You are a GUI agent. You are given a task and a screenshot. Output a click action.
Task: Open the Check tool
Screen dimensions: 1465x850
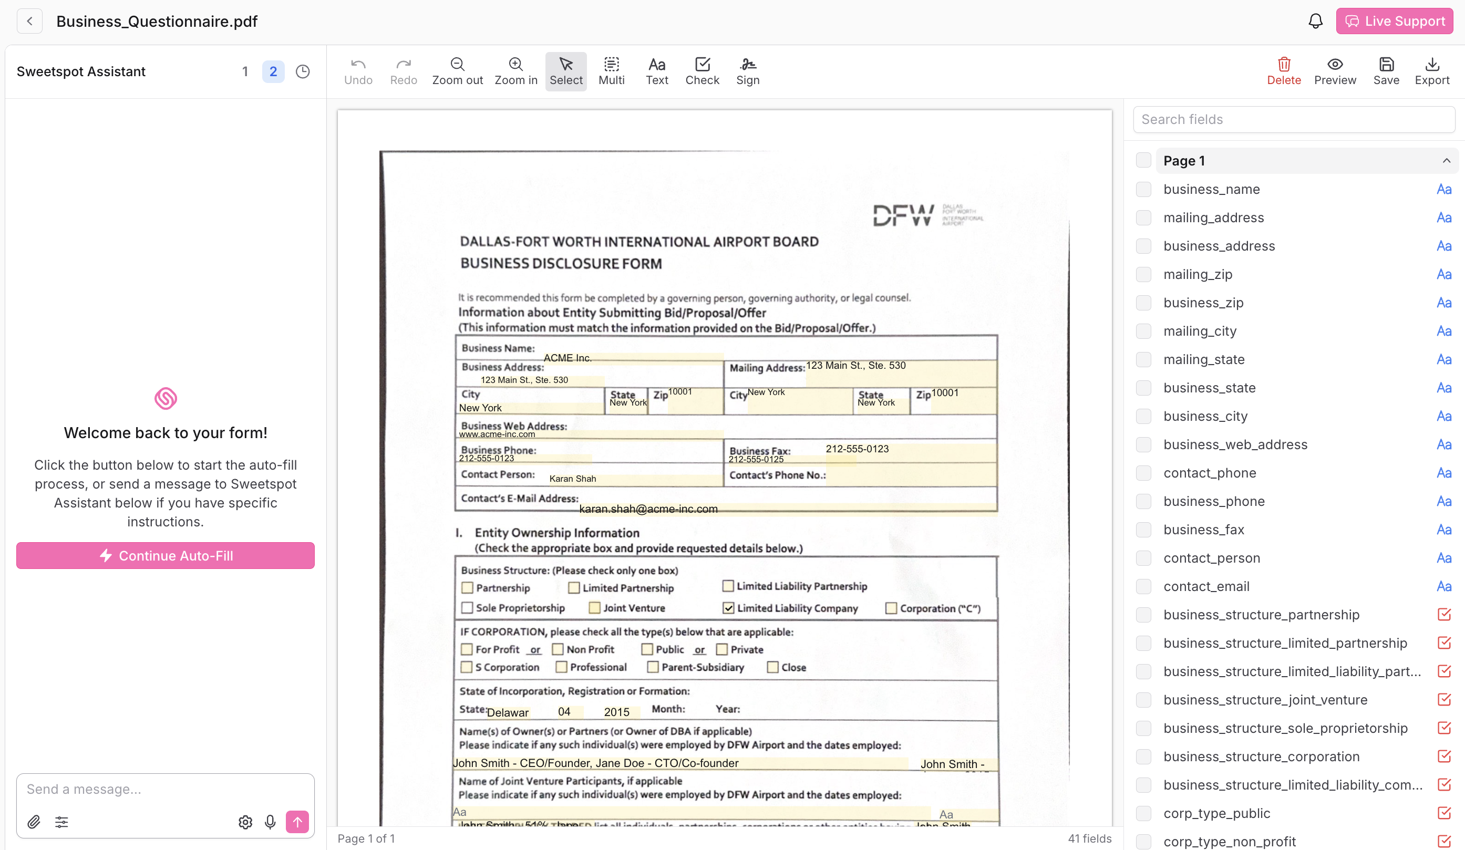pyautogui.click(x=702, y=71)
